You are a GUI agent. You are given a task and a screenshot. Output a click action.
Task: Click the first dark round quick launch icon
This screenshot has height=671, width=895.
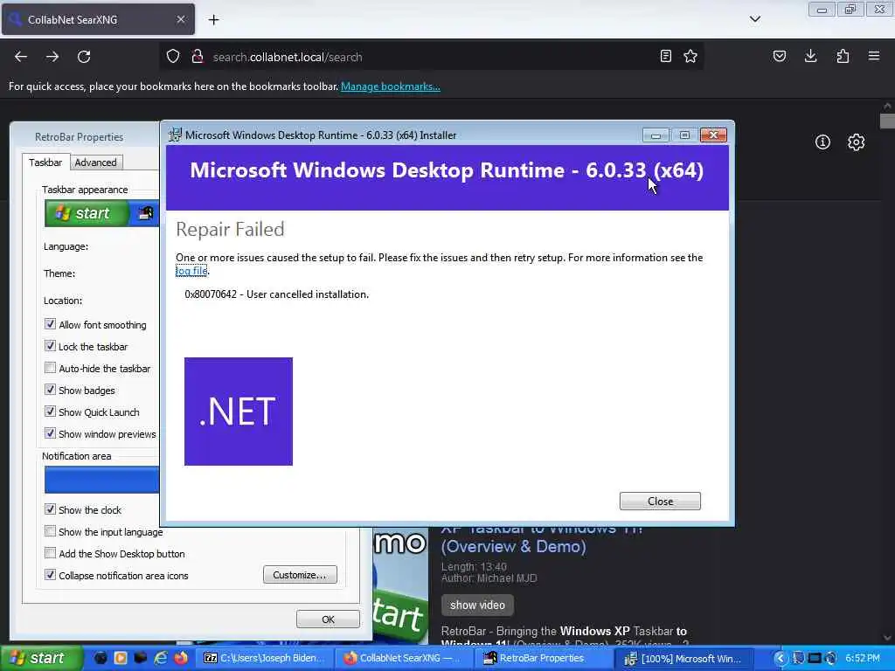click(101, 658)
